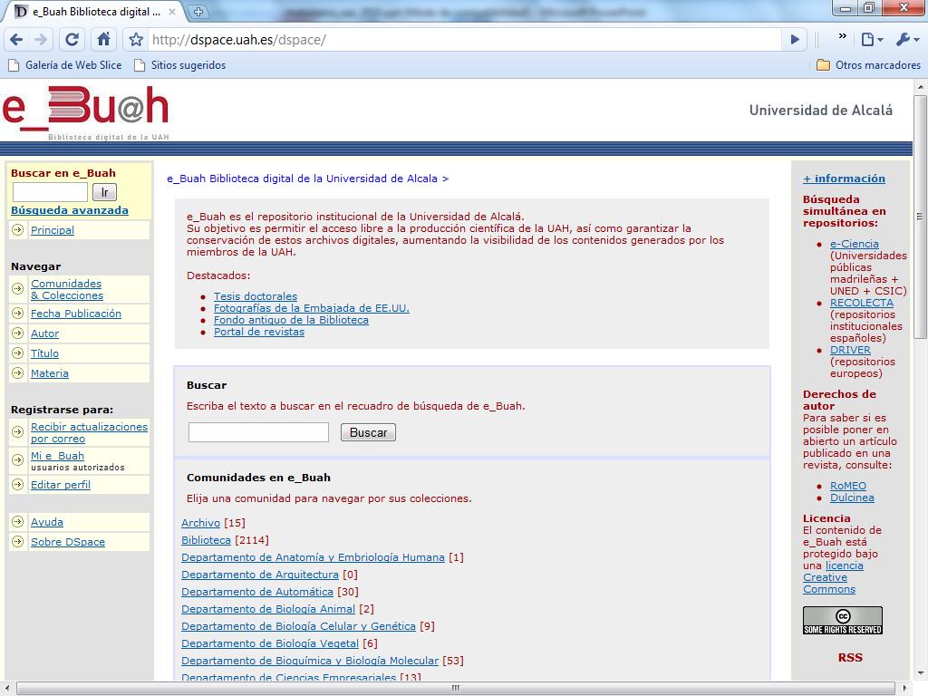Click arrow icon beside Fecha Publicación

click(x=18, y=313)
